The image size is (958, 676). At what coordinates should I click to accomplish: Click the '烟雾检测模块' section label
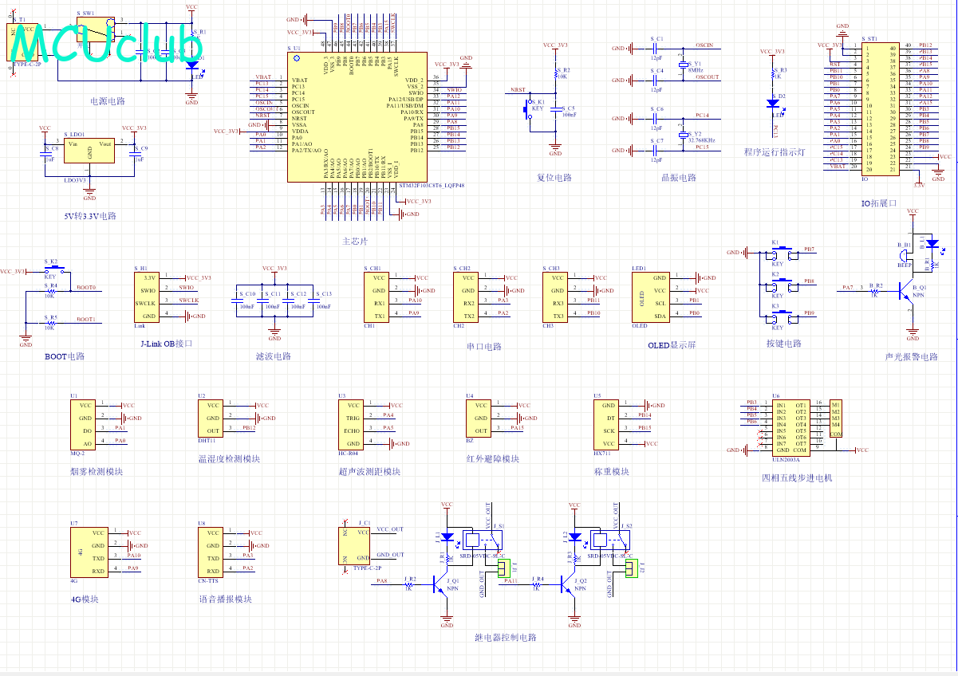(x=97, y=471)
